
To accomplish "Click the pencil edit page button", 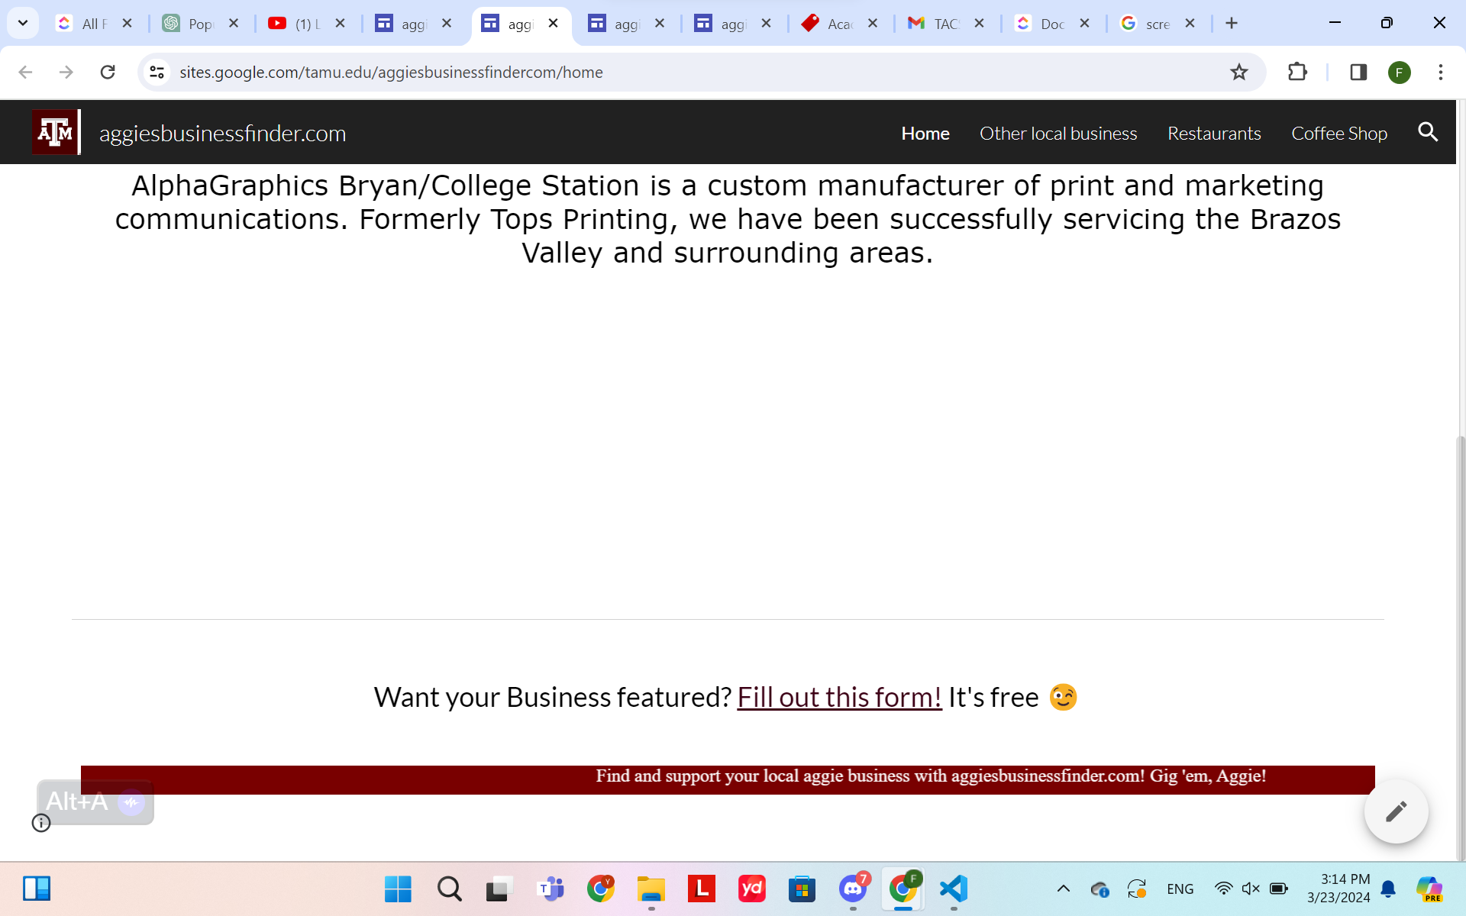I will [x=1396, y=811].
